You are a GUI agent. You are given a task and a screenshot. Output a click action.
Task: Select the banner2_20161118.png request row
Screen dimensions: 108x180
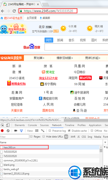click(50, 174)
